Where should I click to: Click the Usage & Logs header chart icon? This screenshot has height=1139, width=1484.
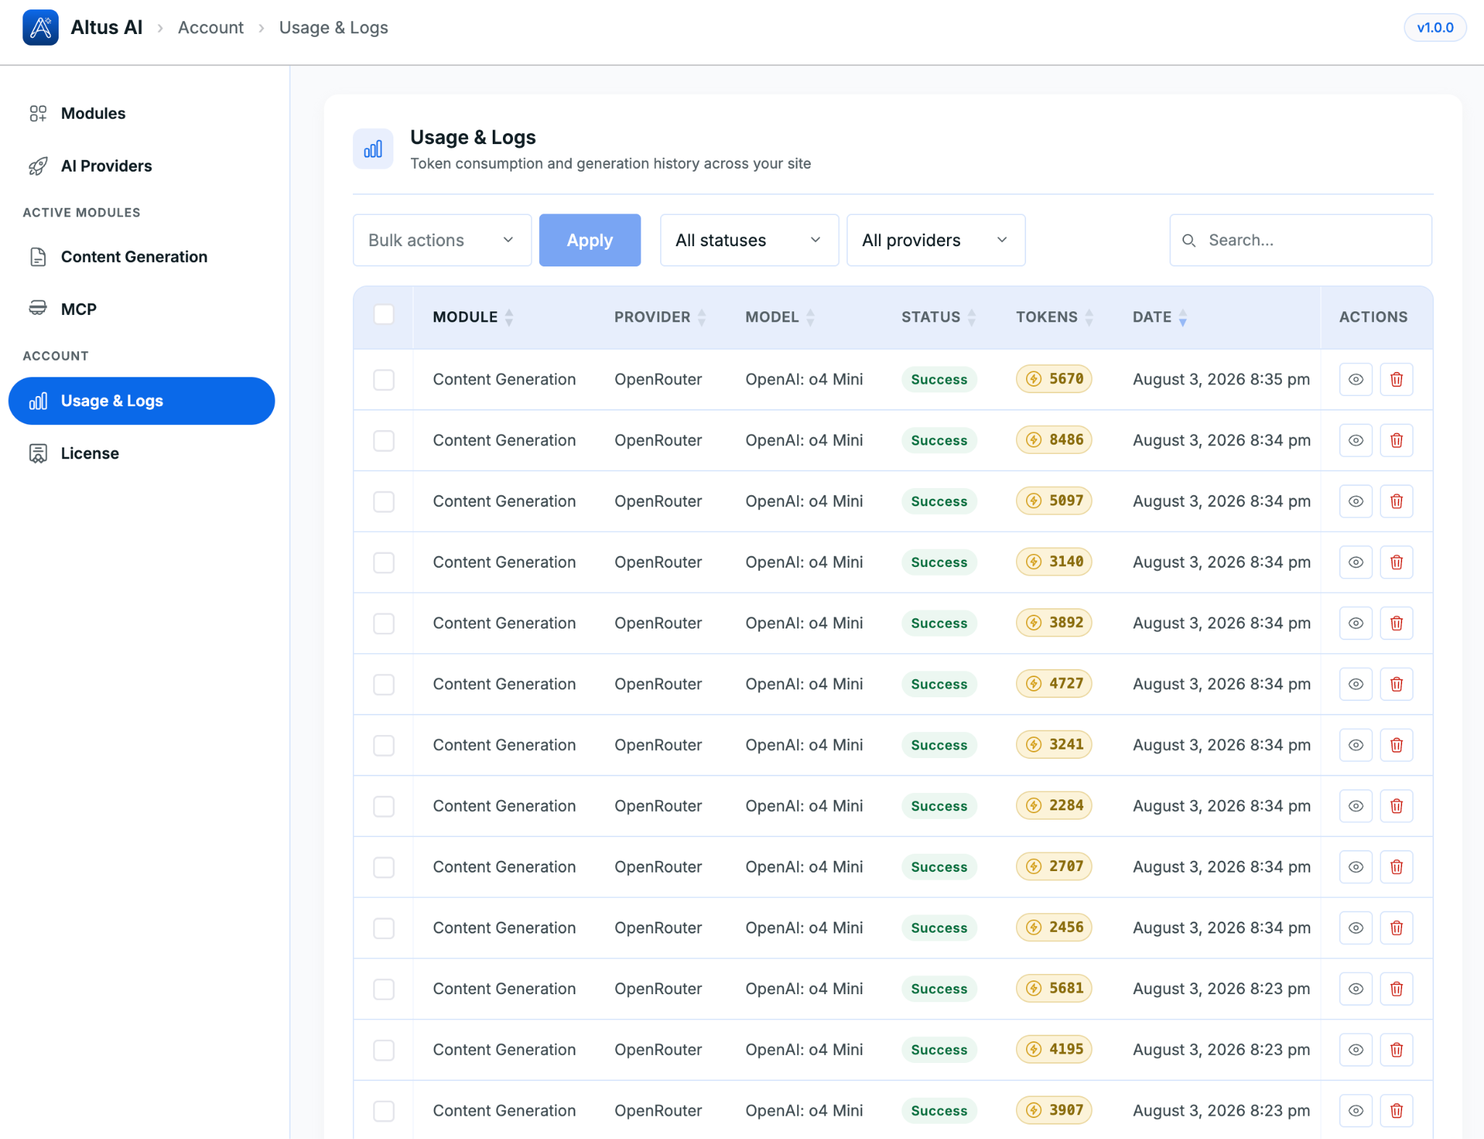[373, 149]
